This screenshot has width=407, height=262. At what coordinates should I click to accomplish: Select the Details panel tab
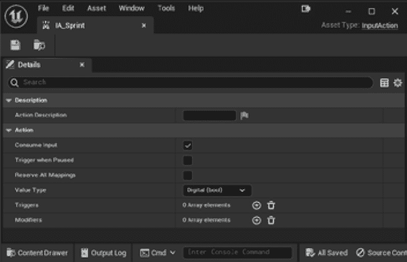[48, 65]
